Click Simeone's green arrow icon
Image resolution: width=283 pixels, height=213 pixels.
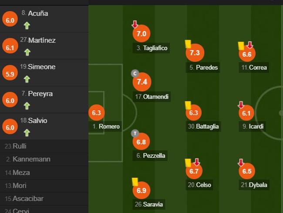[x=27, y=79]
